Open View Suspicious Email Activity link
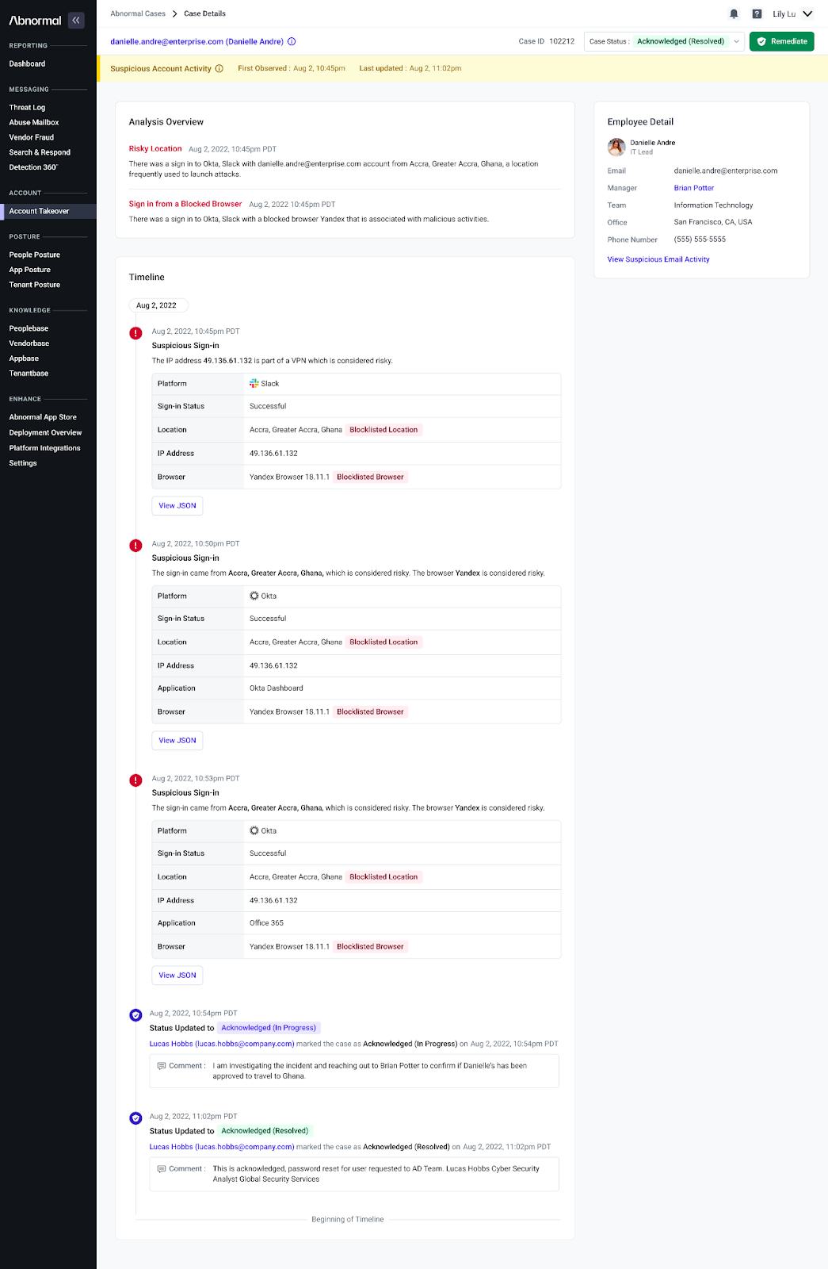Viewport: 828px width, 1269px height. (x=658, y=259)
